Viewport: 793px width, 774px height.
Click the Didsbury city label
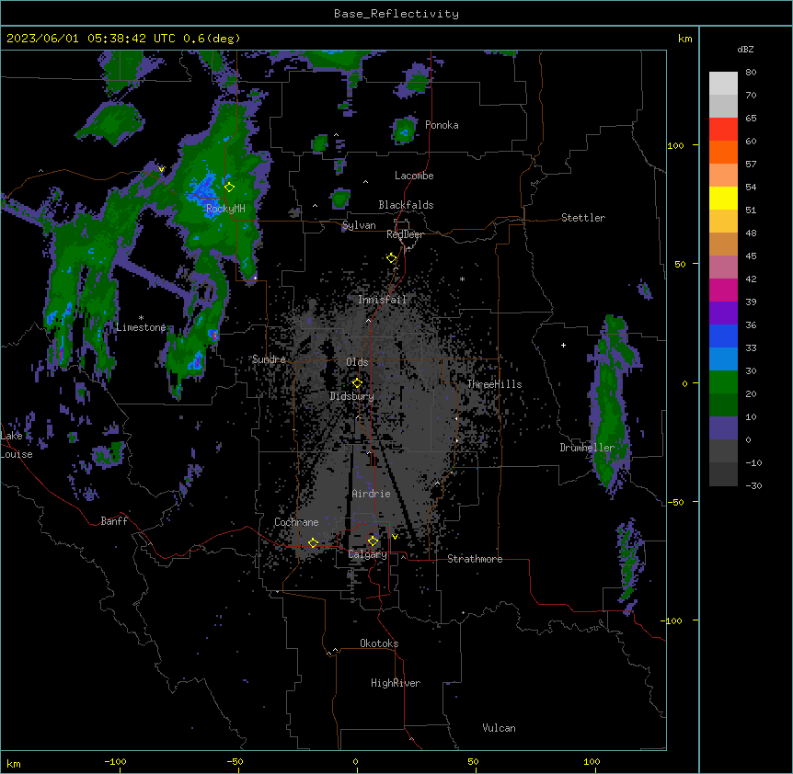point(352,396)
